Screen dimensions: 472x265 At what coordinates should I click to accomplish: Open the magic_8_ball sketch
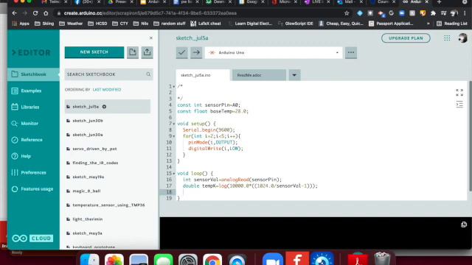pos(108,191)
